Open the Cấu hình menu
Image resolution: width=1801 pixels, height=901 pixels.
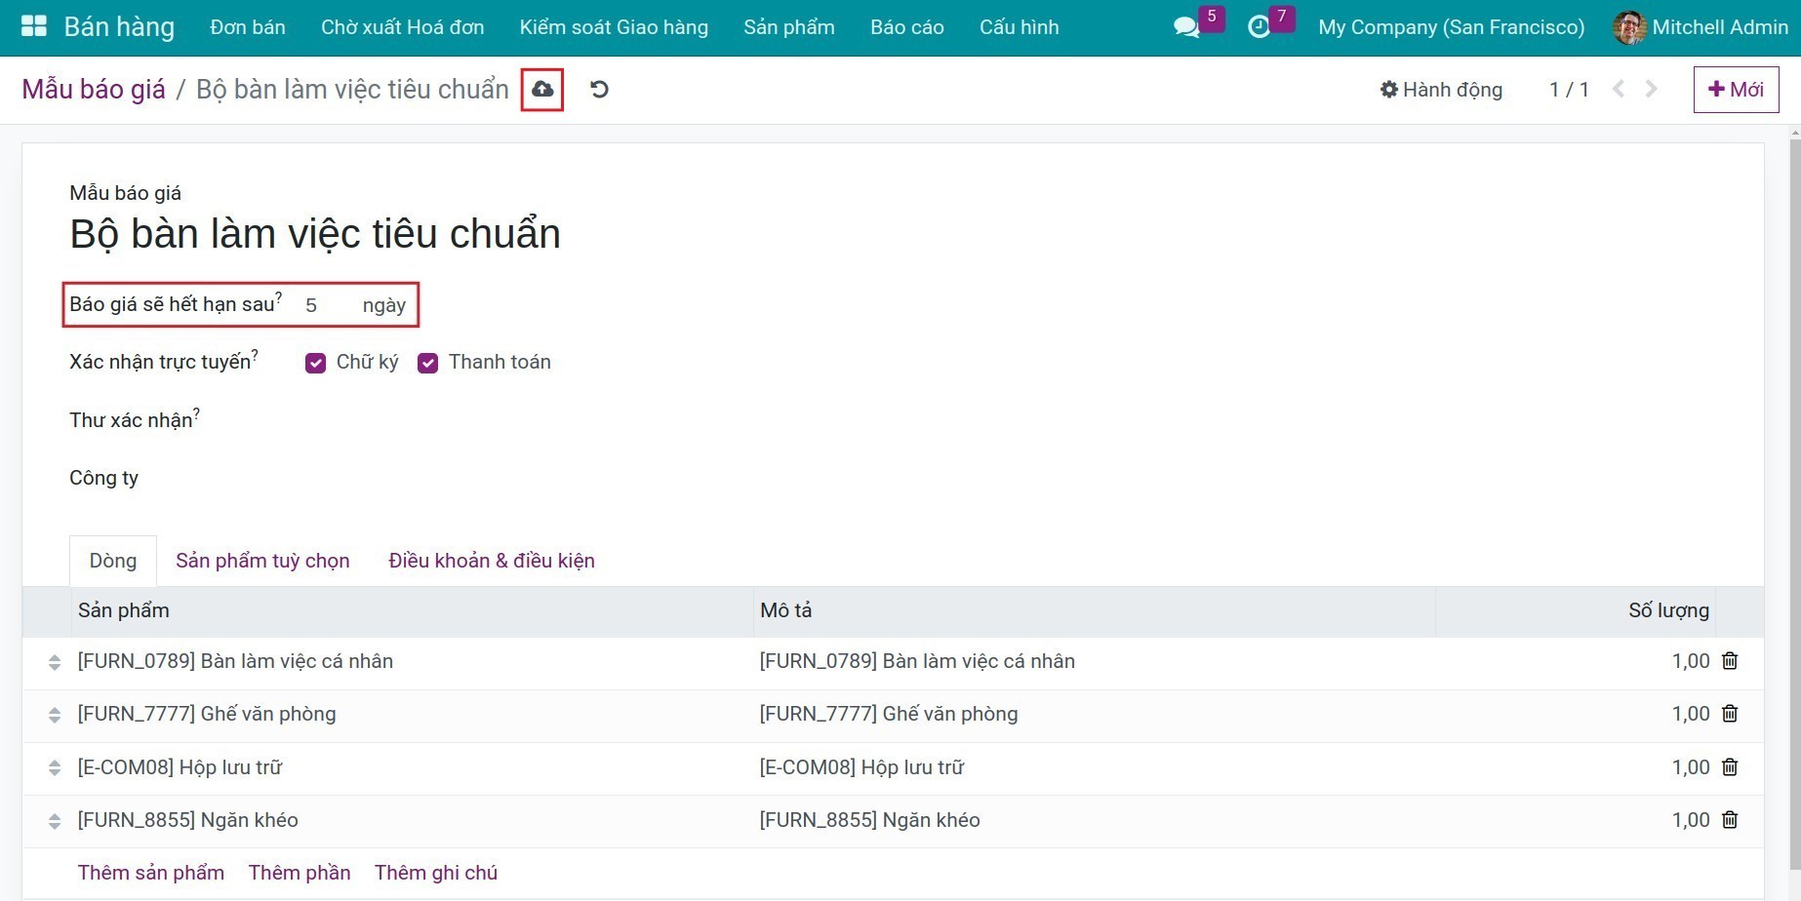click(x=1019, y=27)
